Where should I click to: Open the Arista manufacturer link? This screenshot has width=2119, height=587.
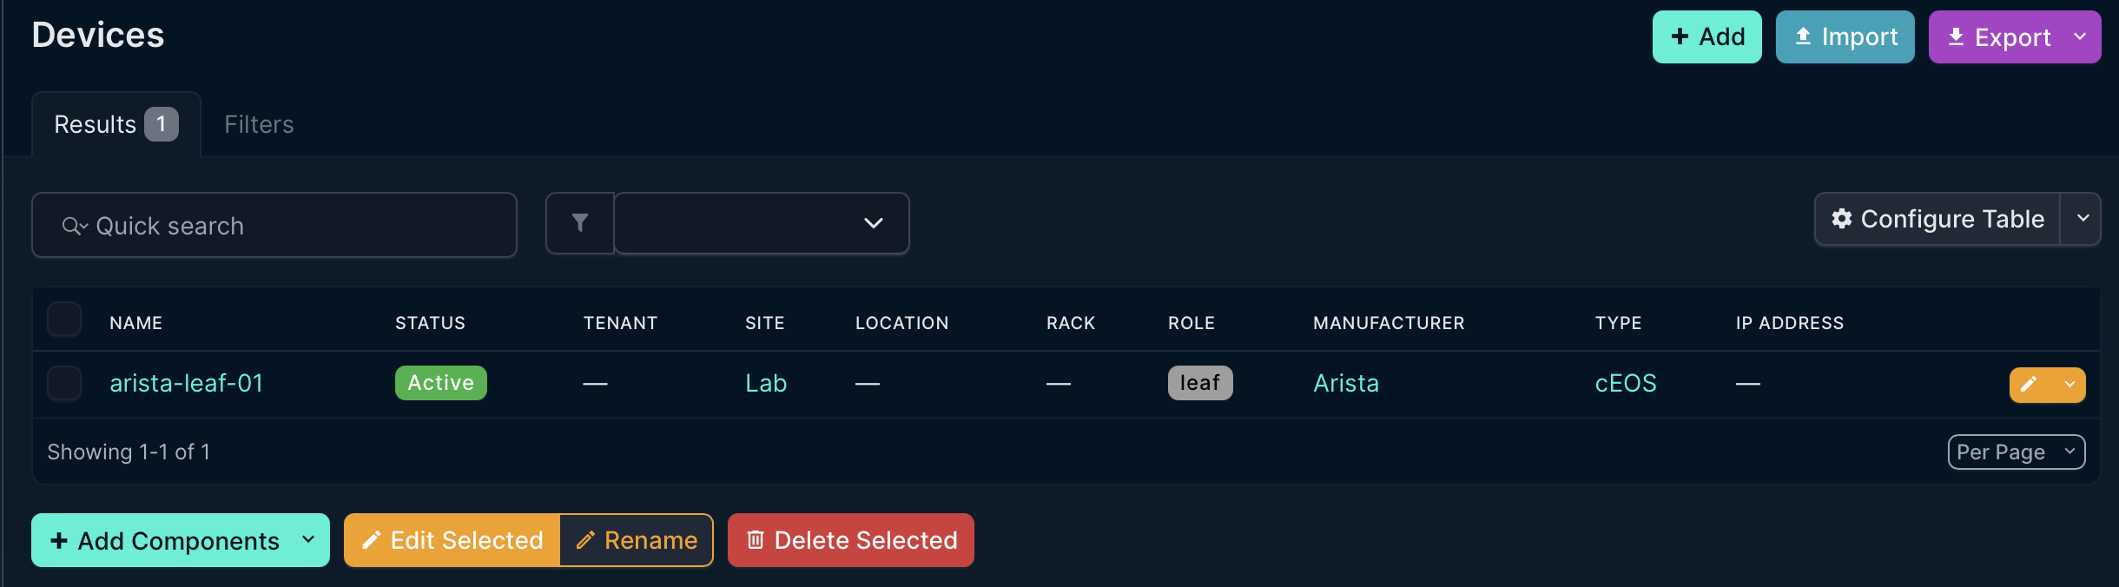[1346, 383]
